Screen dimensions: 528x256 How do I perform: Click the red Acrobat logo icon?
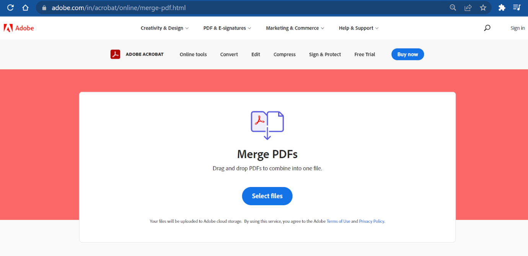coord(115,54)
